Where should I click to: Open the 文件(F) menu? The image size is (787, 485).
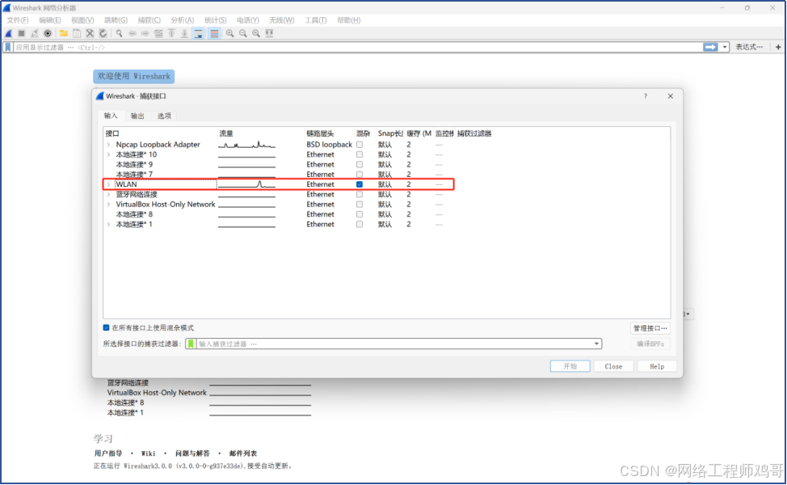click(18, 20)
